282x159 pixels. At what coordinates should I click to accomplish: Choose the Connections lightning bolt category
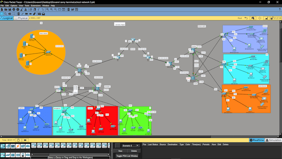(x=17, y=146)
